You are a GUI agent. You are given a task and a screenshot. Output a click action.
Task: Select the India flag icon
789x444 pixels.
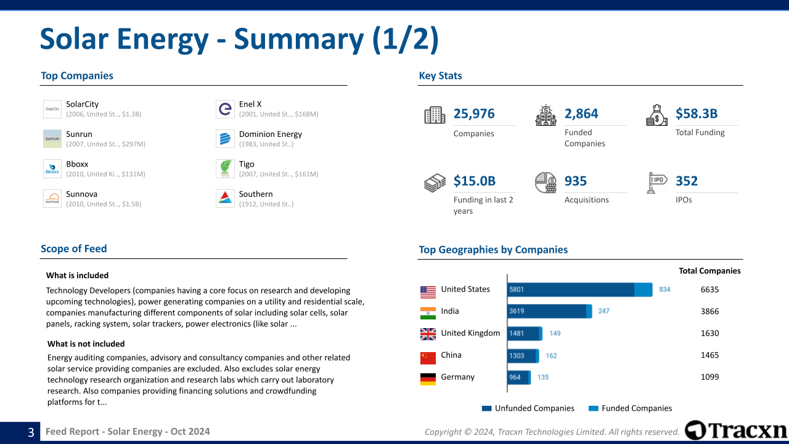click(428, 311)
